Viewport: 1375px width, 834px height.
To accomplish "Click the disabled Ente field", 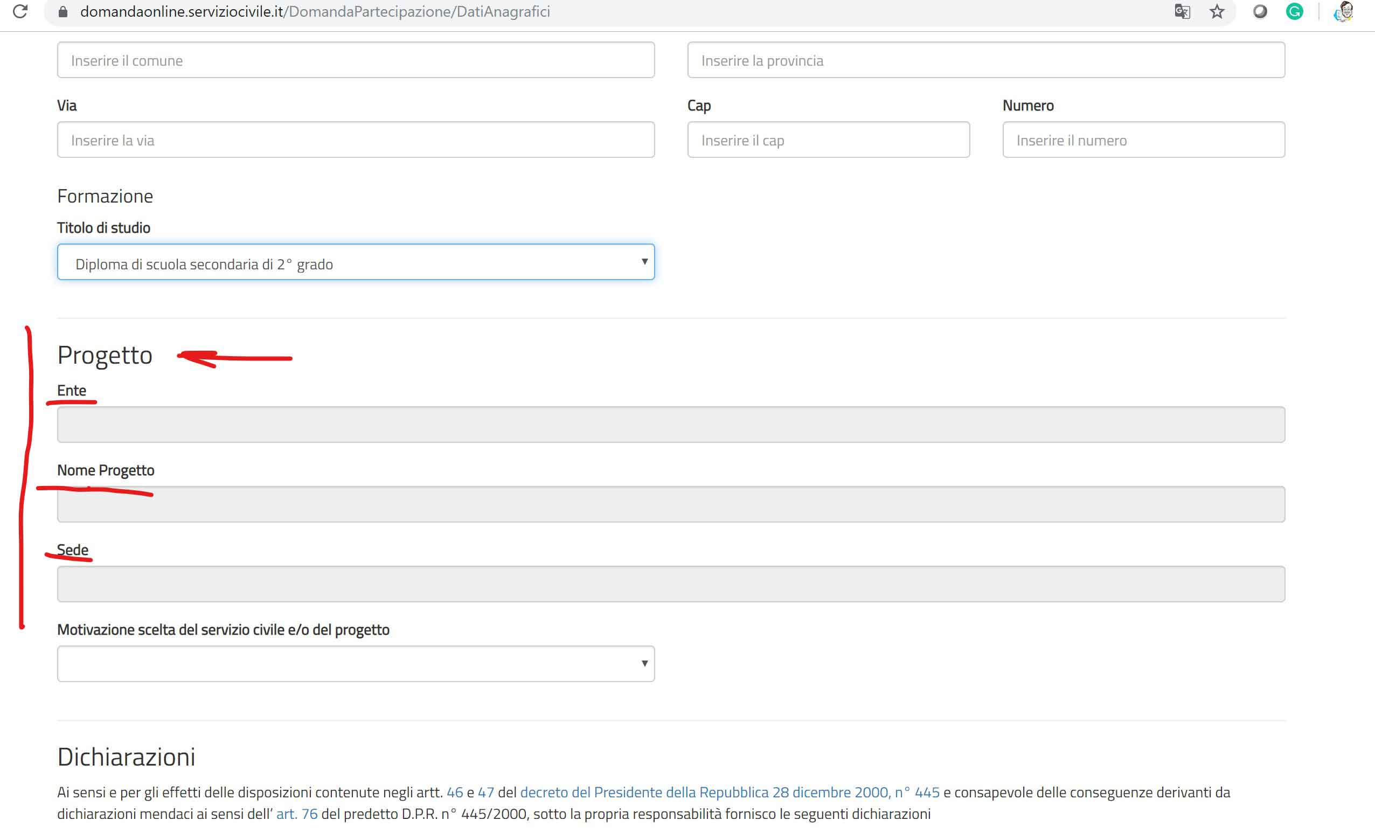I will coord(671,425).
